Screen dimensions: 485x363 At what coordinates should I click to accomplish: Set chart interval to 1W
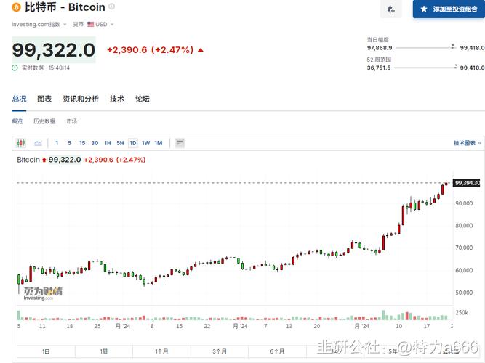pos(145,143)
